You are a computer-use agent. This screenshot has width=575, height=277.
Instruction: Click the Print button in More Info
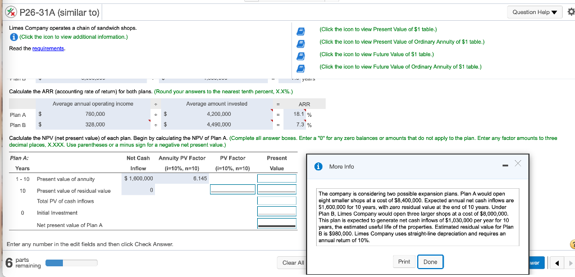click(x=404, y=262)
